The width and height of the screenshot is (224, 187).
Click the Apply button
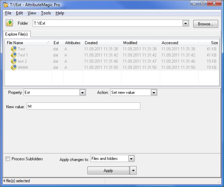109,170
